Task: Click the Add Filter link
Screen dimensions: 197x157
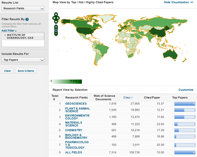Action: tap(9, 31)
